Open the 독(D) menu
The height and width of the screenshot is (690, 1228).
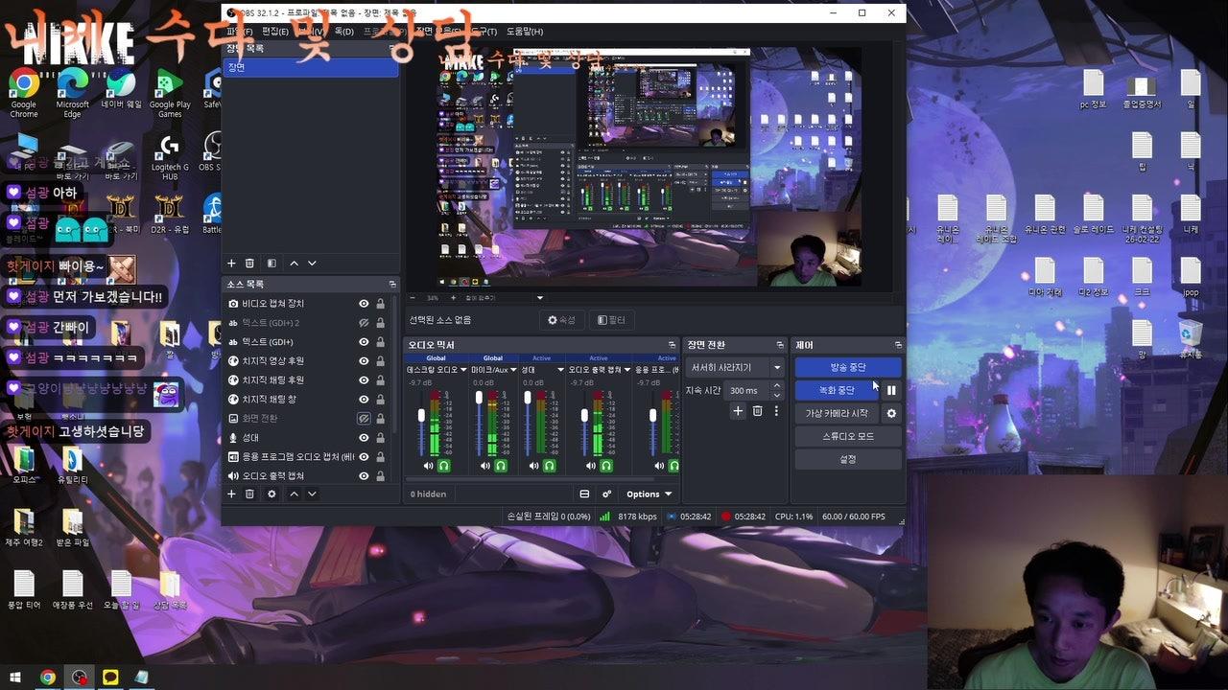(x=343, y=32)
